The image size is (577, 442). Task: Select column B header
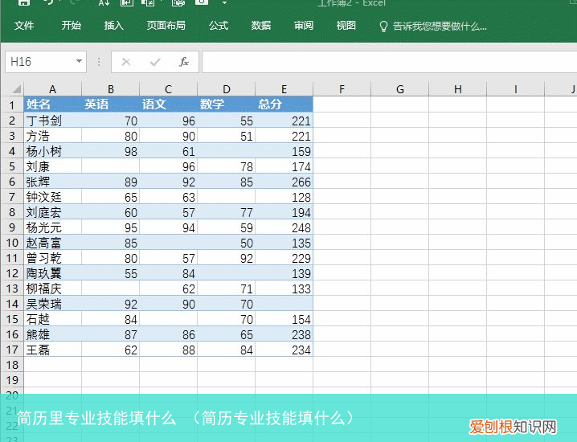pyautogui.click(x=110, y=89)
